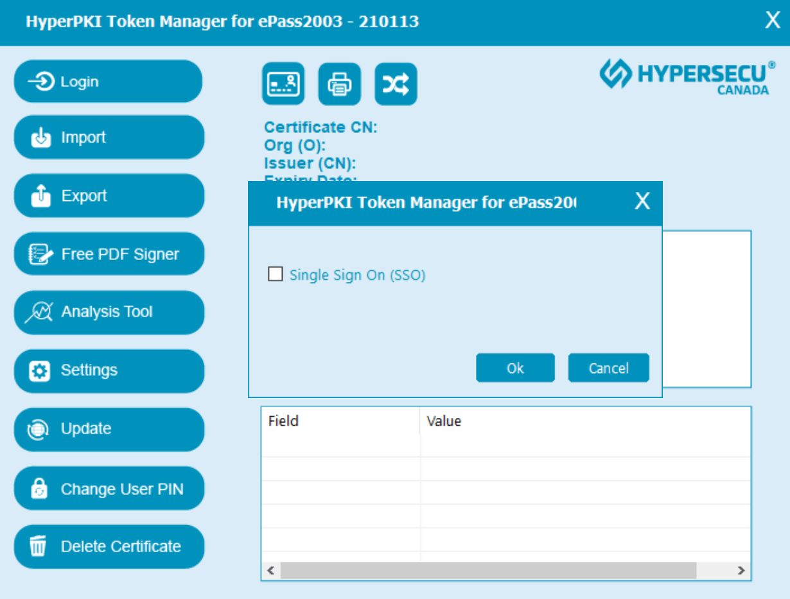Viewport: 790px width, 599px height.
Task: Click the printer icon button
Action: coord(340,83)
